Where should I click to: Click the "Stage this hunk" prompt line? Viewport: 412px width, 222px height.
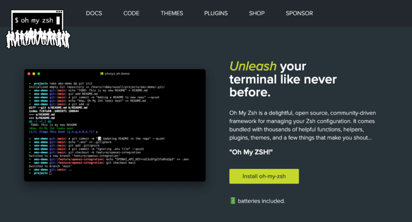(x=63, y=132)
